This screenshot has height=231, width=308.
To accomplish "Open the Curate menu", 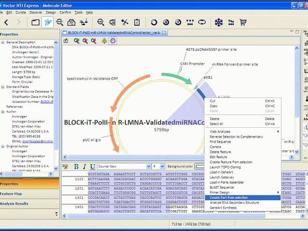I will pos(21,12).
